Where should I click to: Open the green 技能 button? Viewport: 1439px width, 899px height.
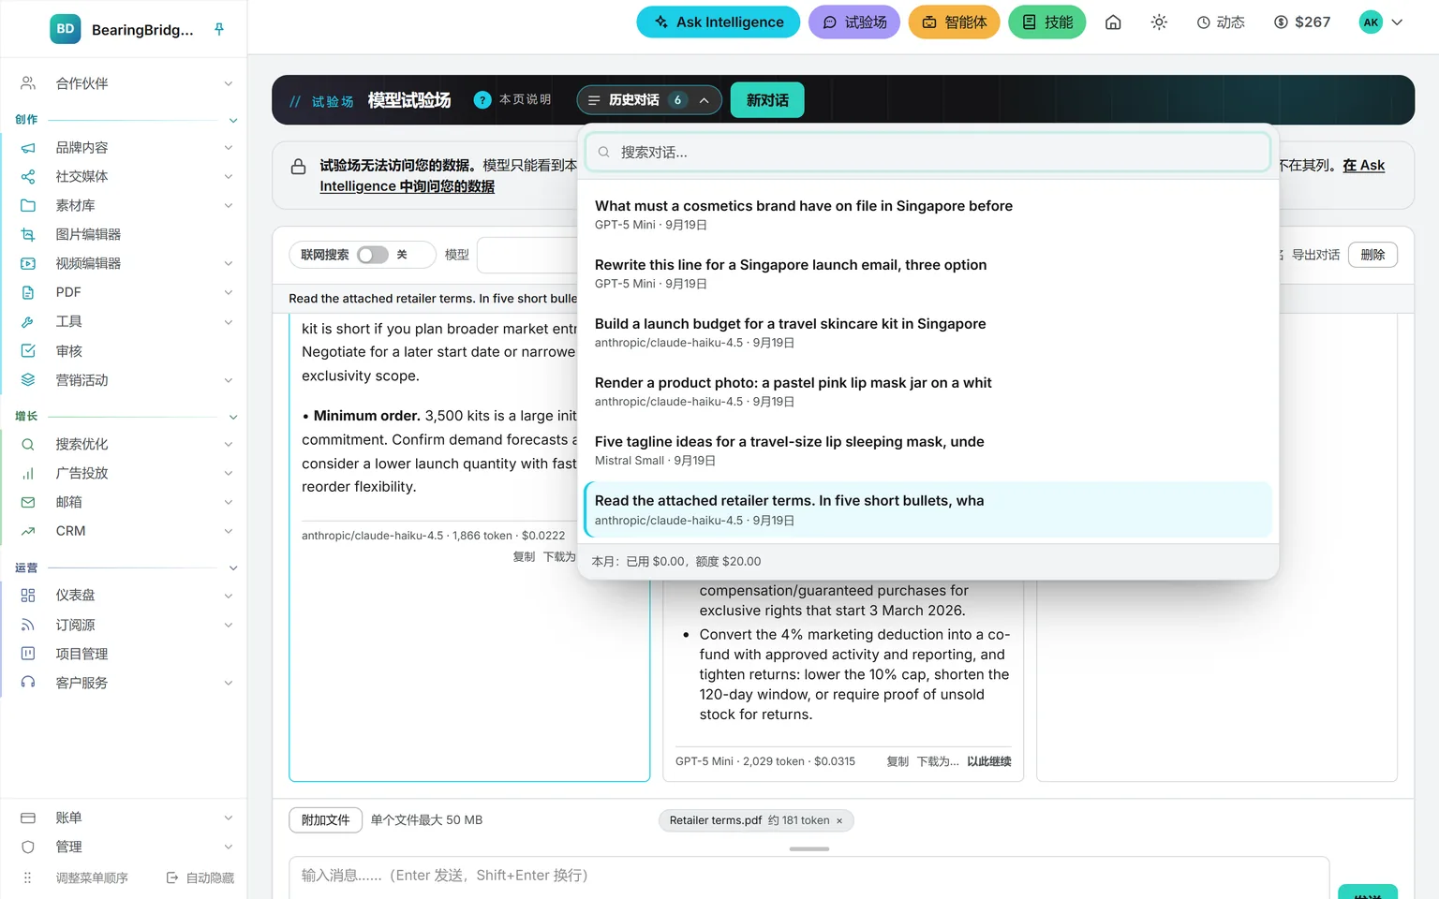(1046, 22)
